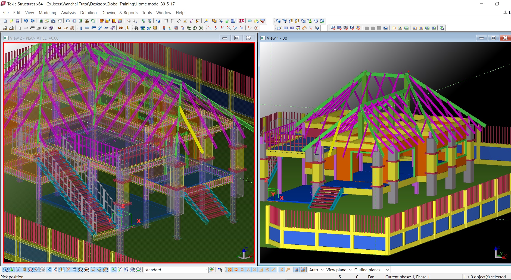Click the Inquire object question-mark icon
511x280 pixels.
pyautogui.click(x=158, y=21)
